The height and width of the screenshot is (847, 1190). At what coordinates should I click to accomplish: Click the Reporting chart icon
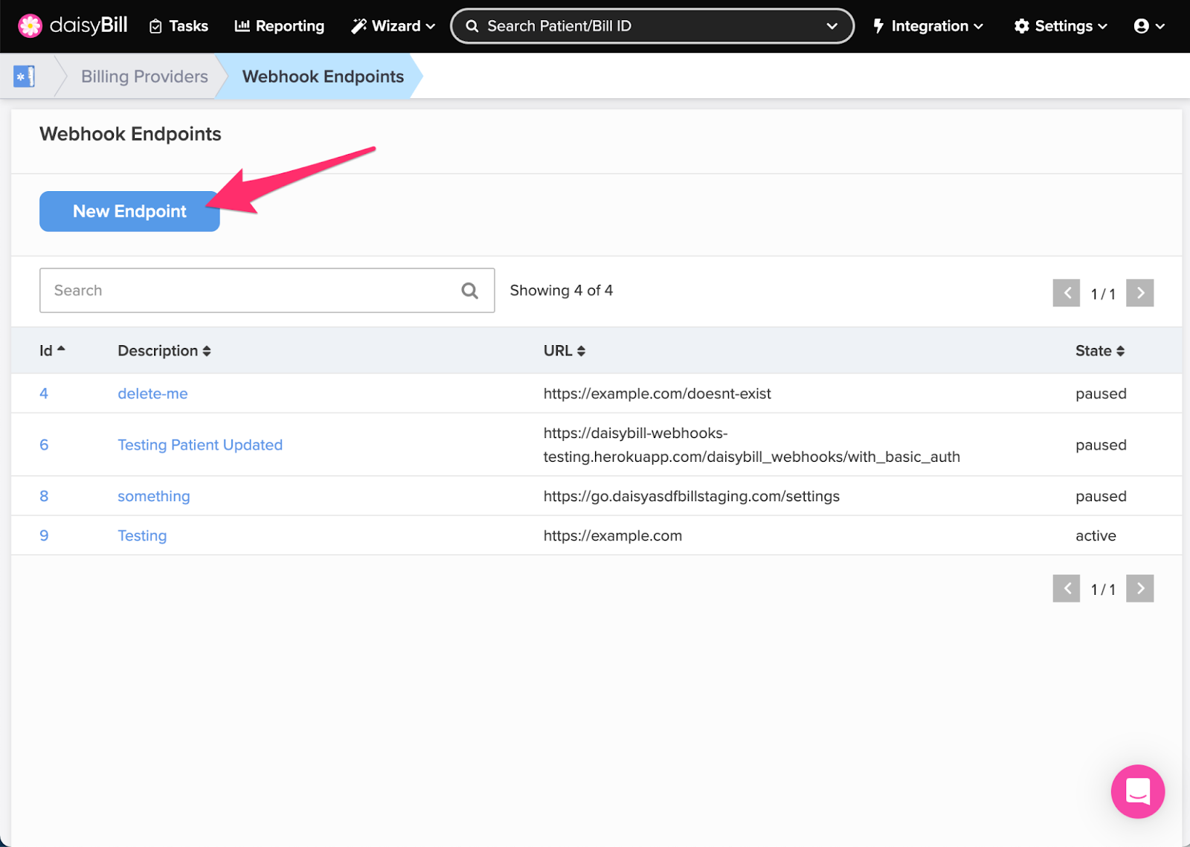pyautogui.click(x=242, y=26)
